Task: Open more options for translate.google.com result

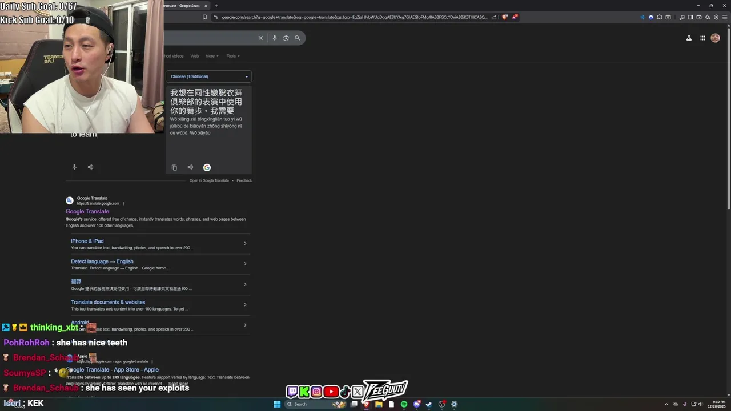Action: [124, 203]
